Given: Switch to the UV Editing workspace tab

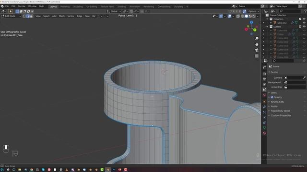Looking at the screenshot, I should 92,6.
